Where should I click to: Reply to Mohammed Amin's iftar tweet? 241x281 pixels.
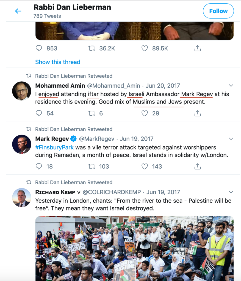pyautogui.click(x=39, y=113)
